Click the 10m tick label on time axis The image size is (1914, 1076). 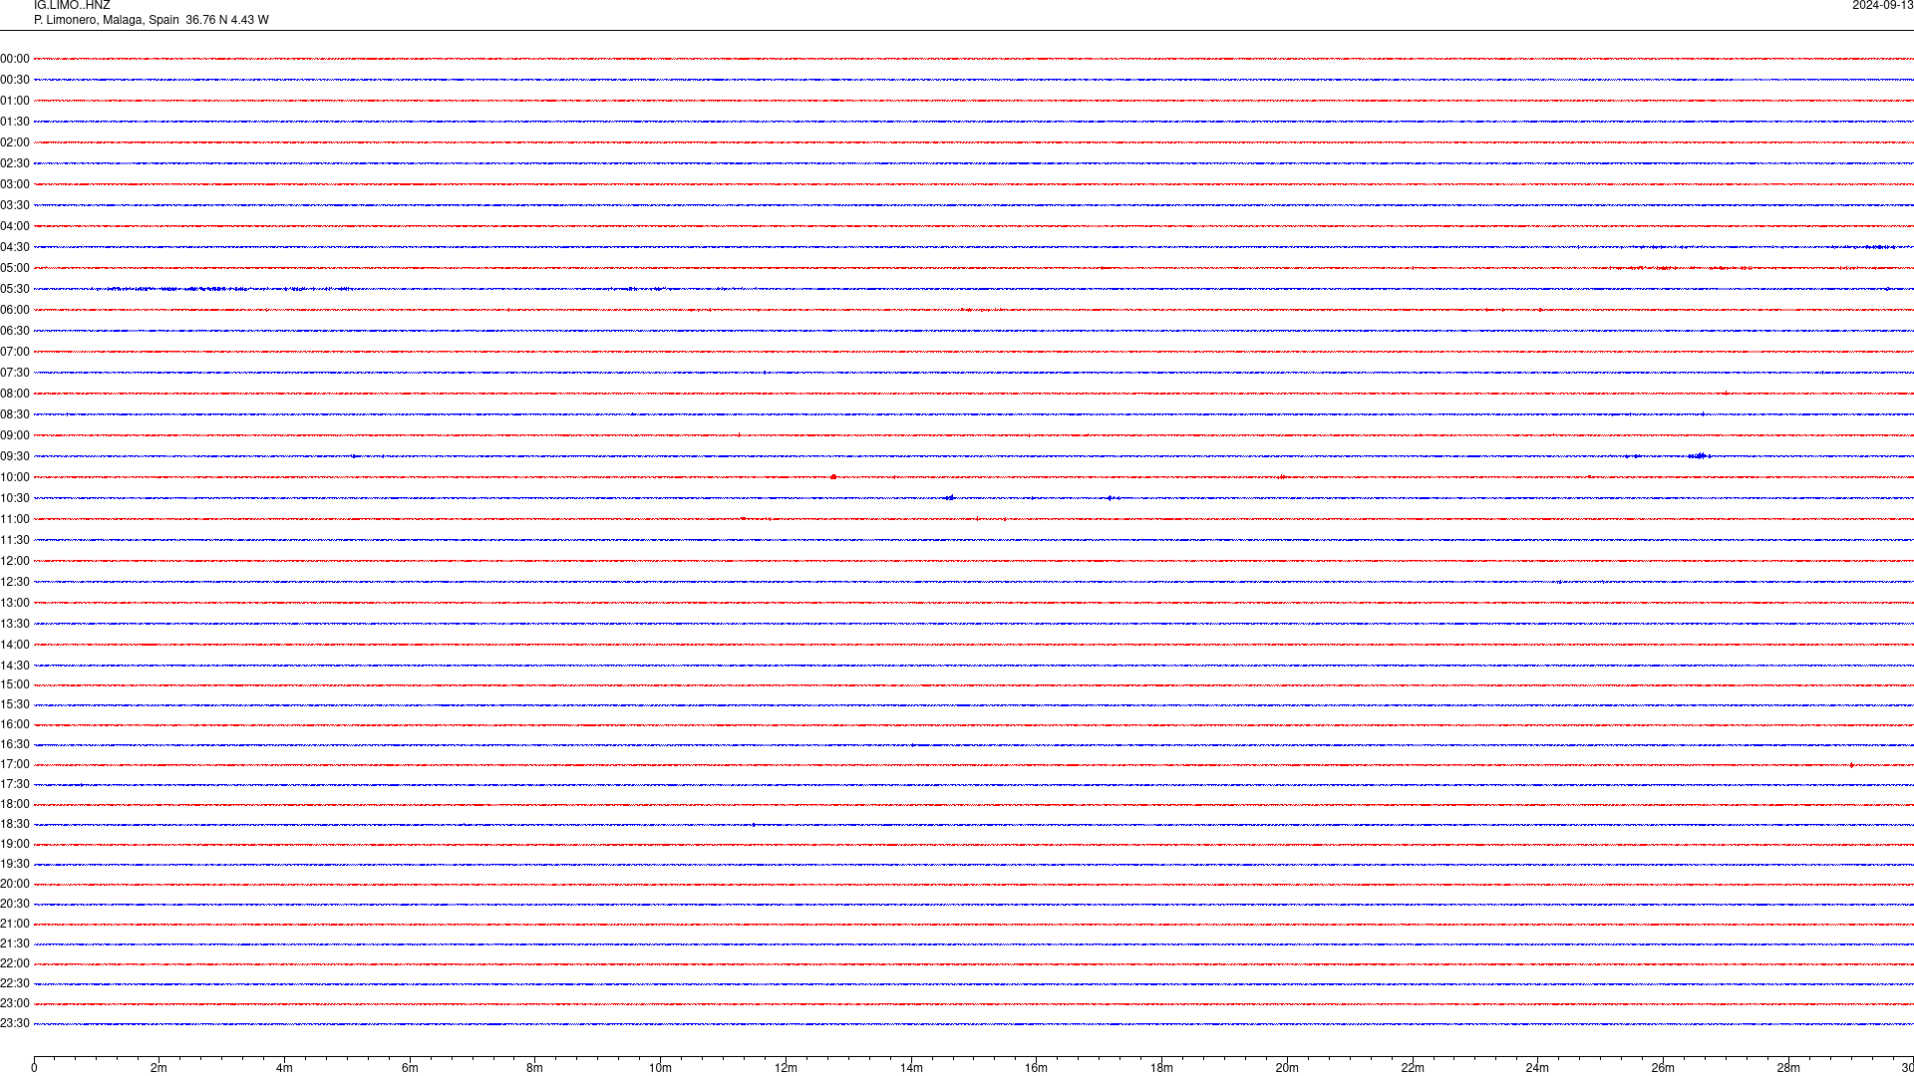660,1068
